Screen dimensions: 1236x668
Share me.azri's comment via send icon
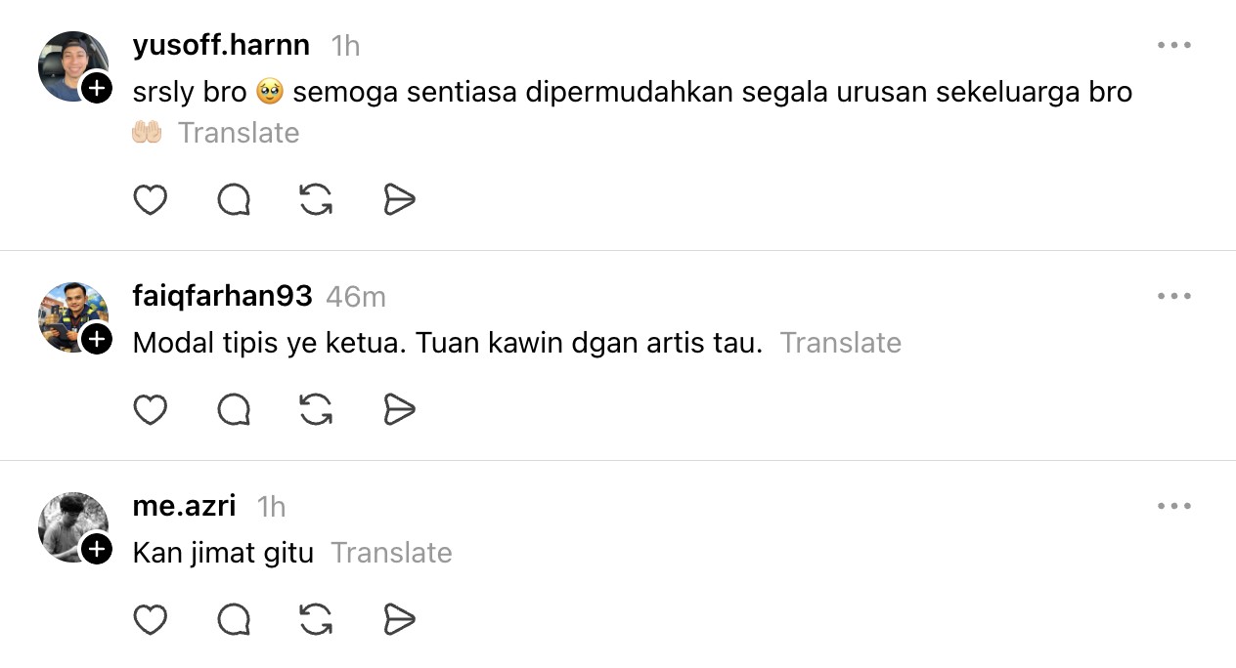click(399, 620)
